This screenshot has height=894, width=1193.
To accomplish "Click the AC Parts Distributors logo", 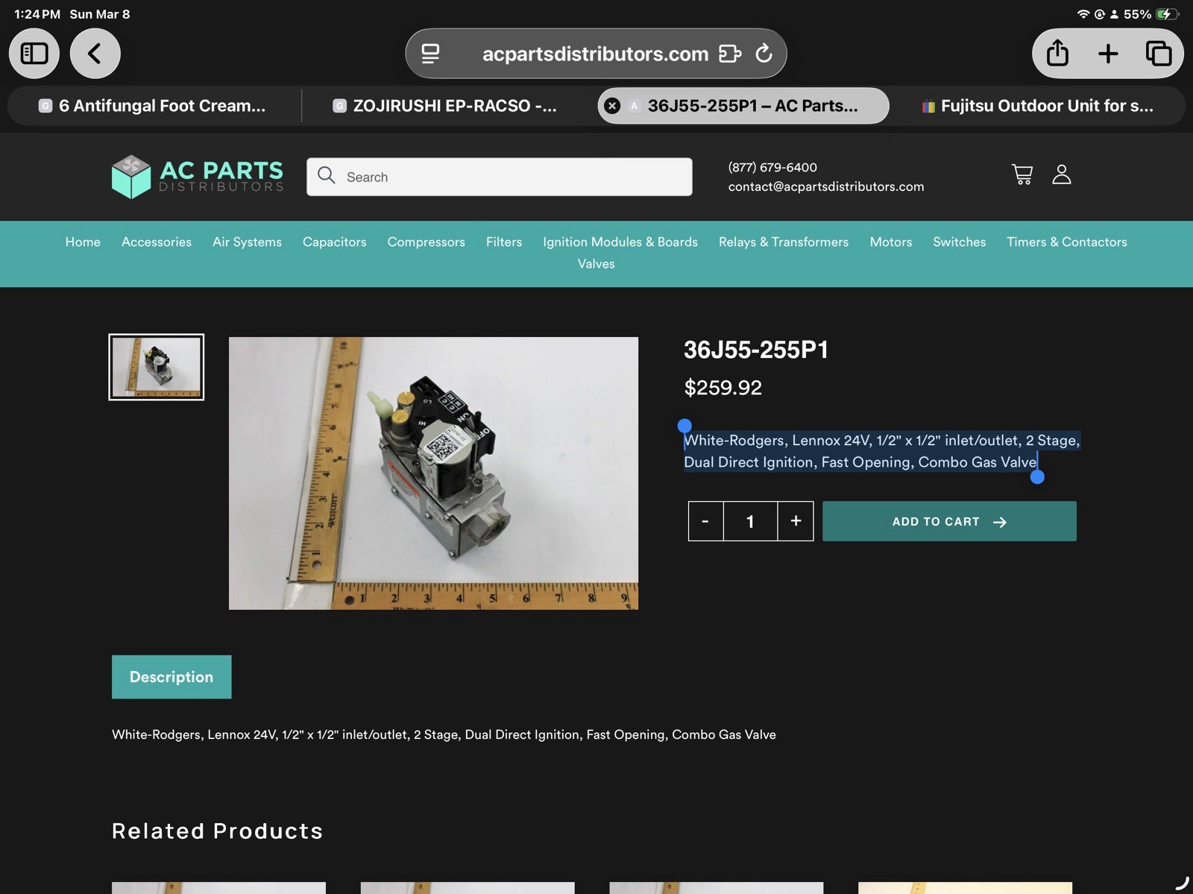I will tap(198, 177).
